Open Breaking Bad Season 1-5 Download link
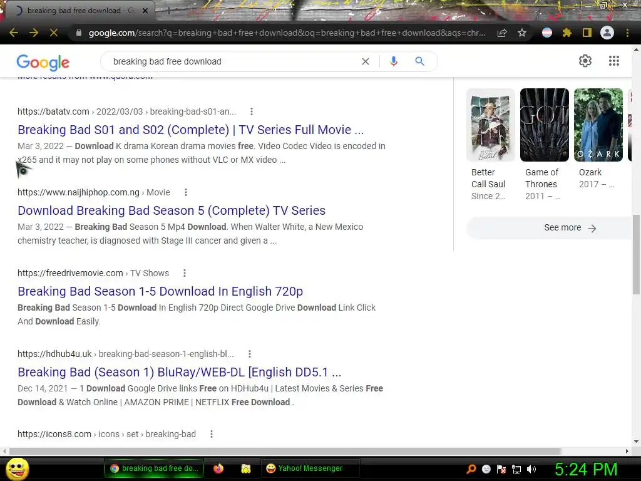Screen dimensions: 641x481 tap(160, 291)
